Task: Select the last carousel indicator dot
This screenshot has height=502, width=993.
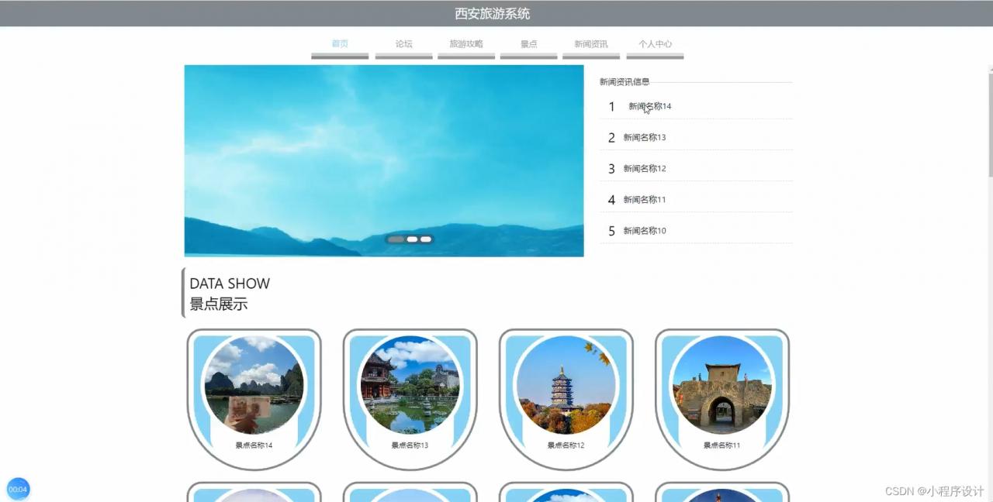Action: point(425,239)
